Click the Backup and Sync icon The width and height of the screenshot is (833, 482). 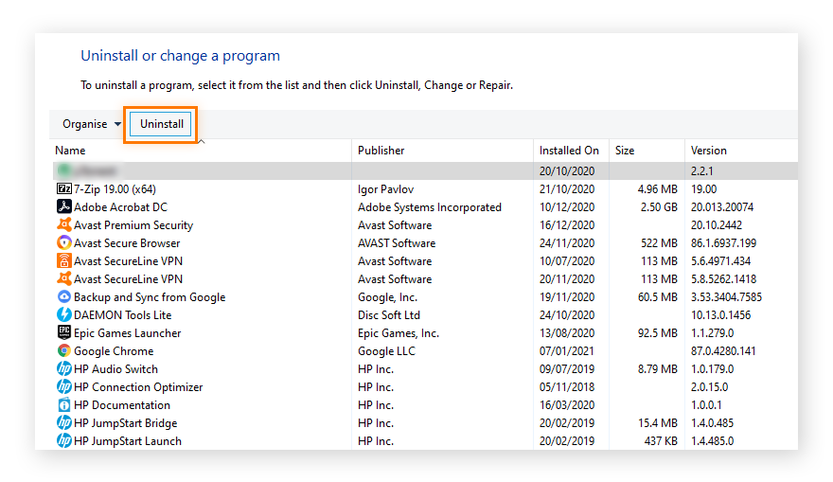(63, 296)
